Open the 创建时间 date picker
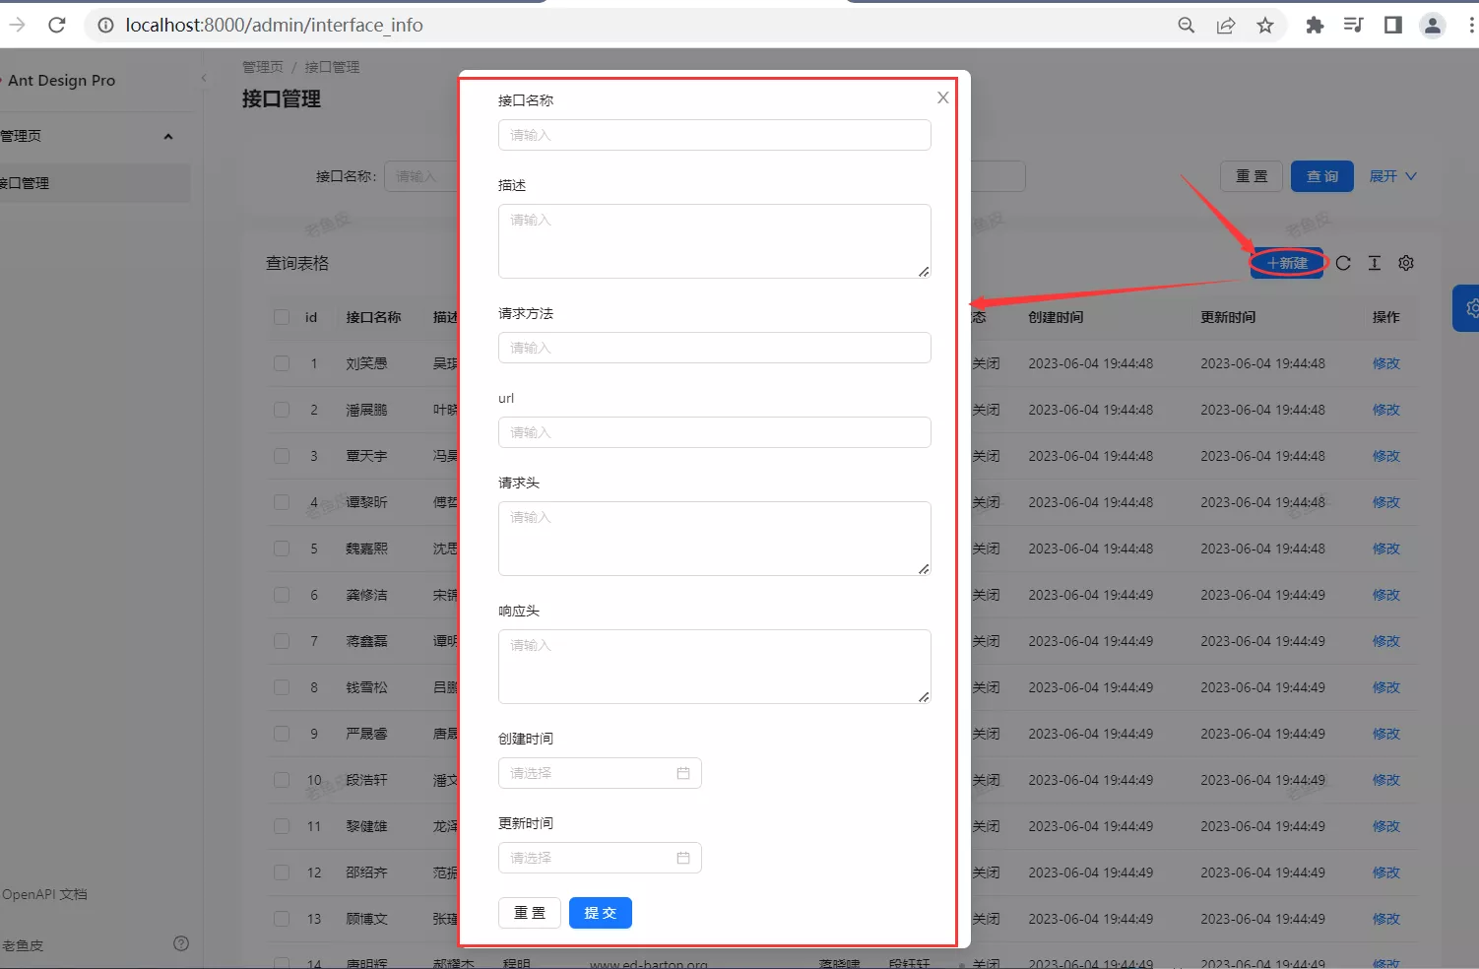The image size is (1479, 969). point(600,773)
